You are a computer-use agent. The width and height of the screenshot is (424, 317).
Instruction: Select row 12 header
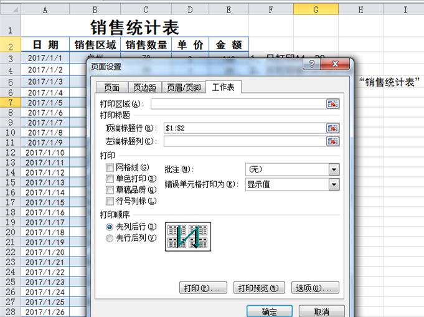tap(11, 153)
